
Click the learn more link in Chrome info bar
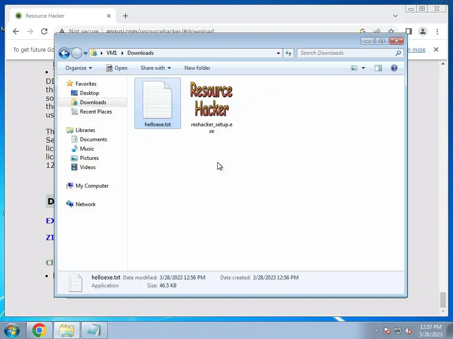pos(416,49)
